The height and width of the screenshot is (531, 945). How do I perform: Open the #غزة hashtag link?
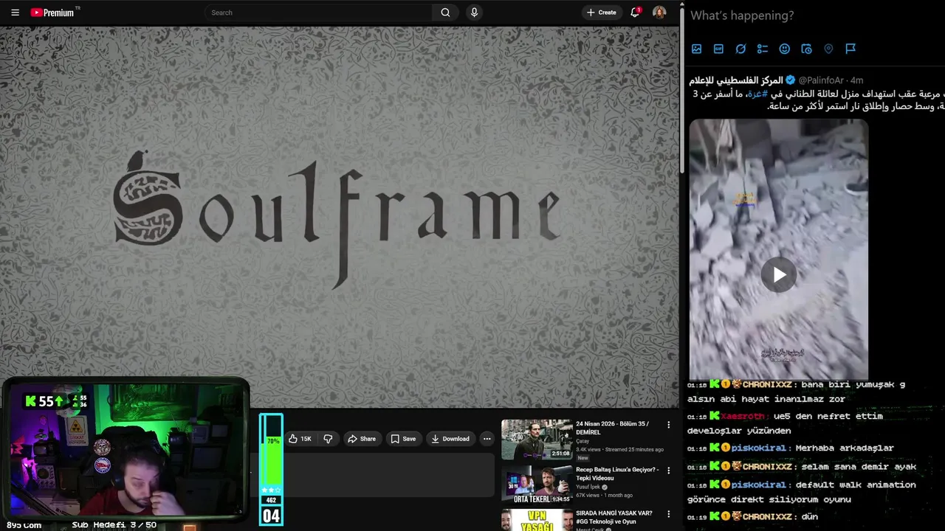756,94
